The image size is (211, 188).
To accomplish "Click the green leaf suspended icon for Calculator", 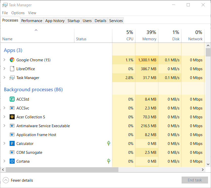I will pyautogui.click(x=109, y=143).
